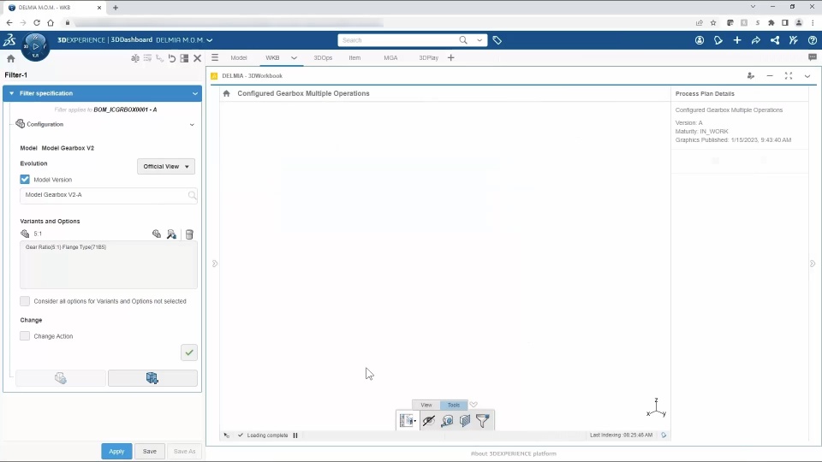
Task: Click the pause loading button
Action: (x=295, y=435)
